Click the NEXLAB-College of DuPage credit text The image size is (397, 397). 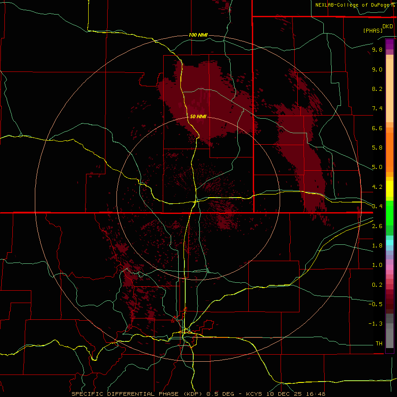pos(353,5)
